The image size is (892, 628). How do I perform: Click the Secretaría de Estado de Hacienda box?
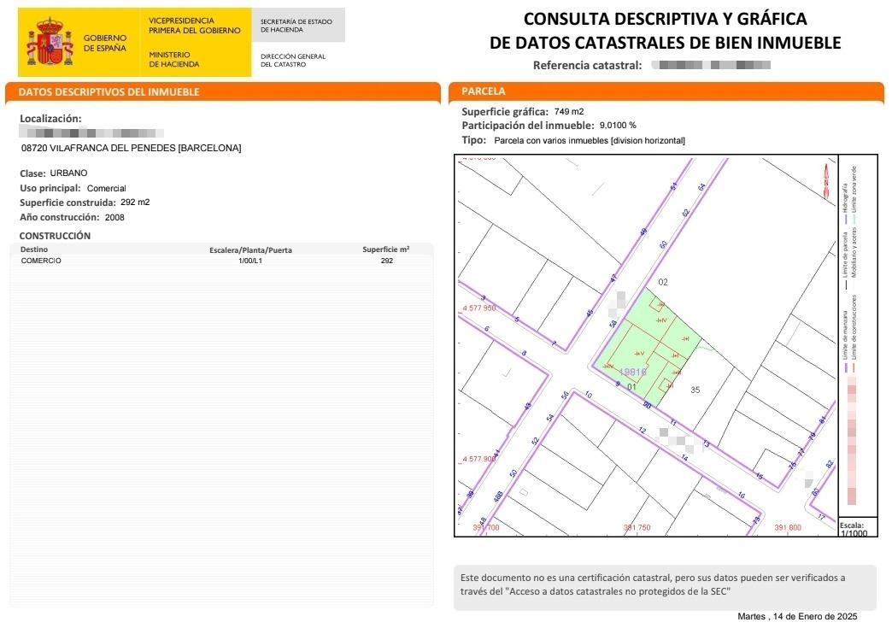(x=298, y=25)
